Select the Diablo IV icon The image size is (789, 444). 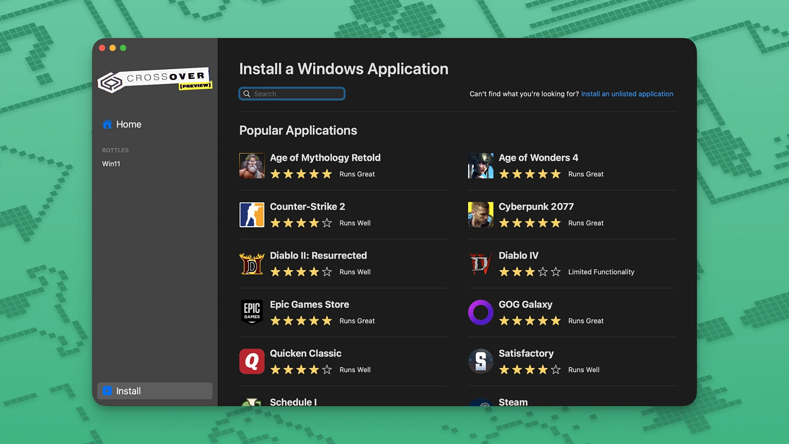click(x=480, y=264)
